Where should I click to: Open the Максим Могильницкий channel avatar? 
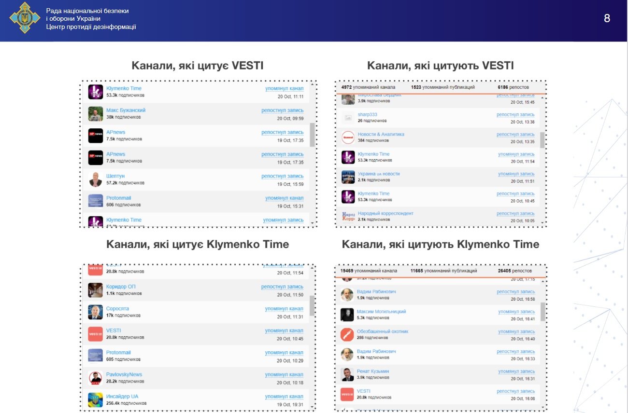click(x=347, y=315)
